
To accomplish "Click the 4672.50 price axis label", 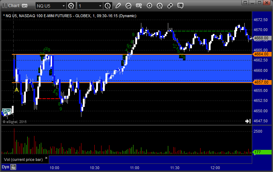I will point(261,20).
